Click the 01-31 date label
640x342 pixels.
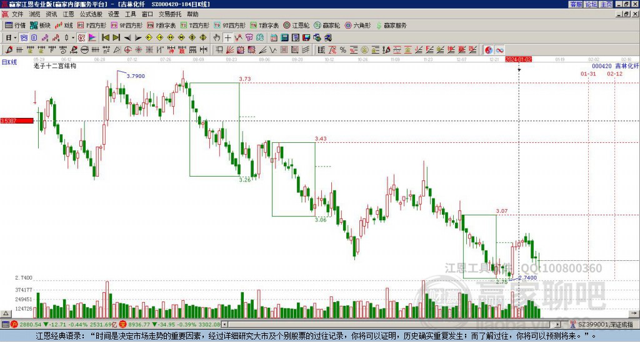[x=588, y=74]
